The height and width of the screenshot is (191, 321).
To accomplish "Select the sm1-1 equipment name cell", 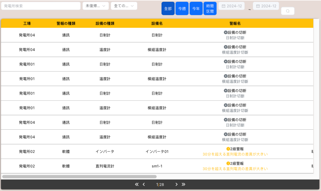I will (157, 166).
